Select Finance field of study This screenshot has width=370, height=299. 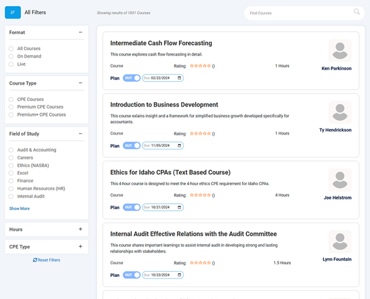(11, 181)
